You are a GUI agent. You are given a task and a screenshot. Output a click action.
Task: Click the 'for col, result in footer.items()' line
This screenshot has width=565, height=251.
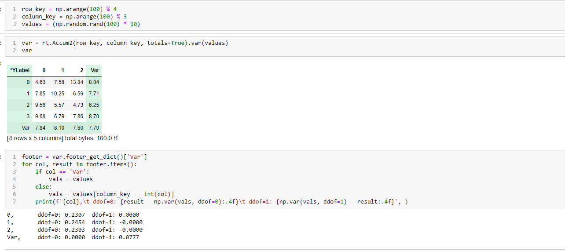79,164
